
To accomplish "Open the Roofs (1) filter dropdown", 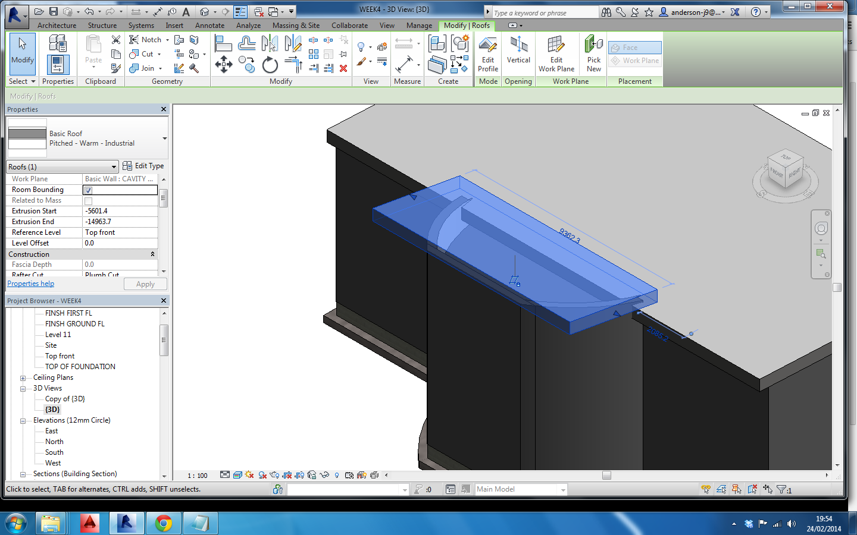I will pyautogui.click(x=114, y=167).
